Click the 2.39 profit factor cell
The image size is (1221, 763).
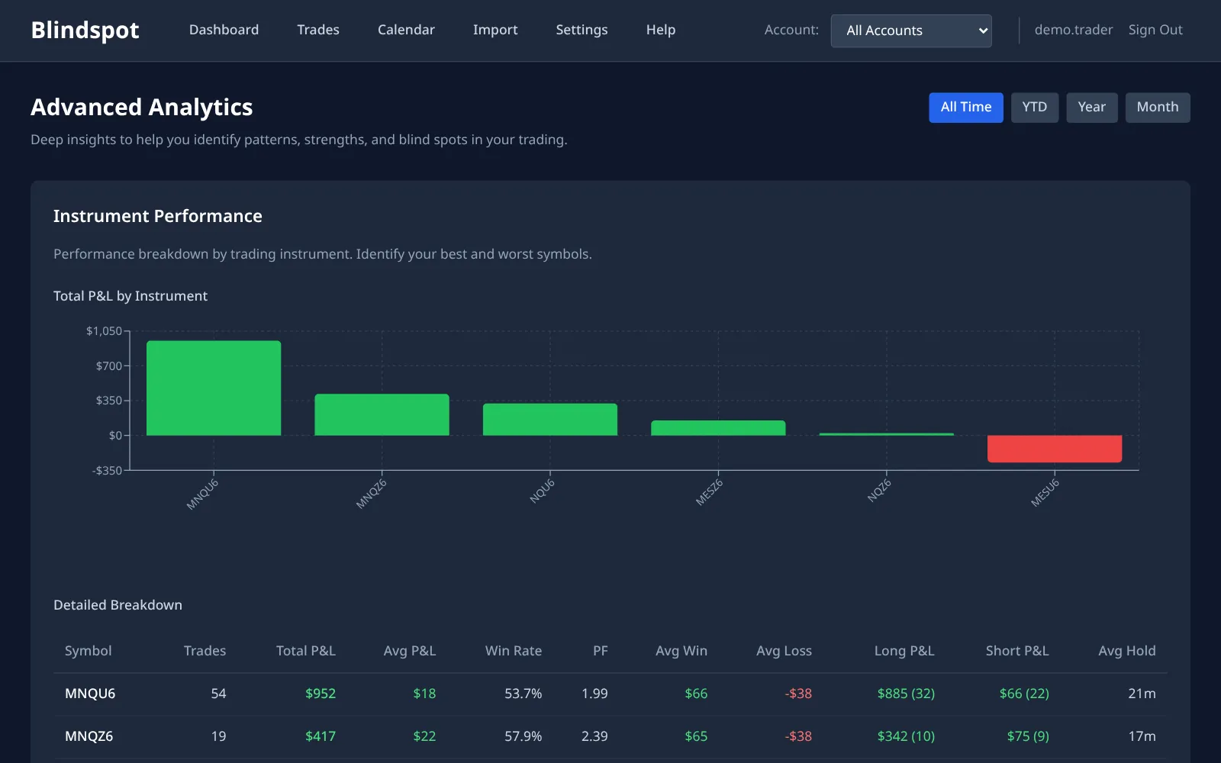pyautogui.click(x=594, y=736)
